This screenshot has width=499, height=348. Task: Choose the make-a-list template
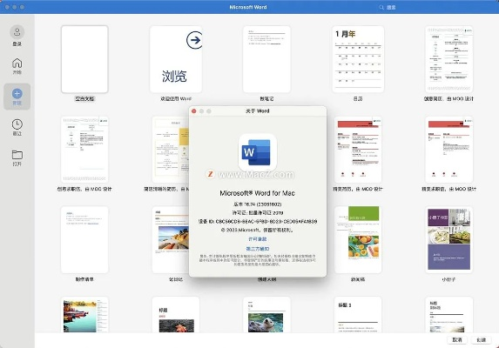pyautogui.click(x=84, y=239)
